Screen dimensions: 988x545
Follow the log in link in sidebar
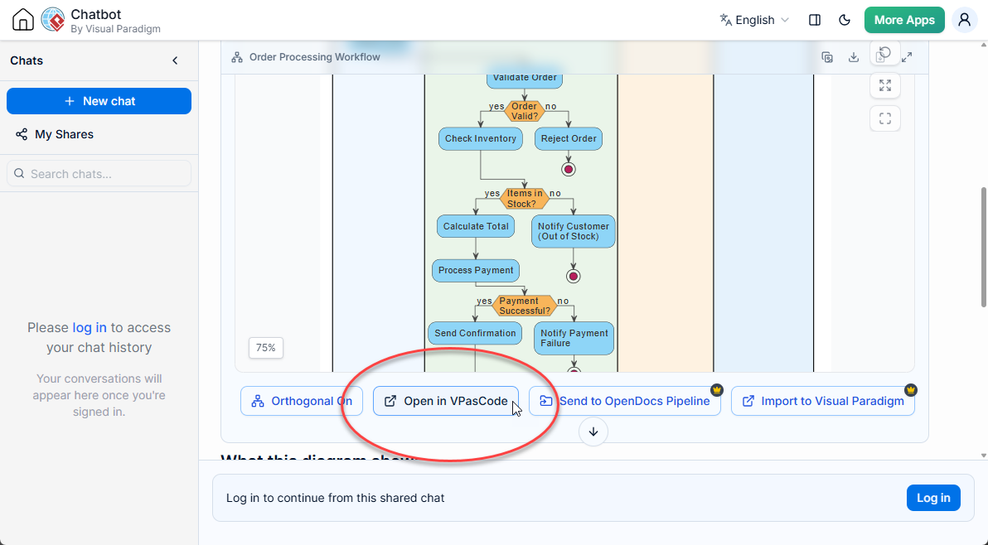90,327
